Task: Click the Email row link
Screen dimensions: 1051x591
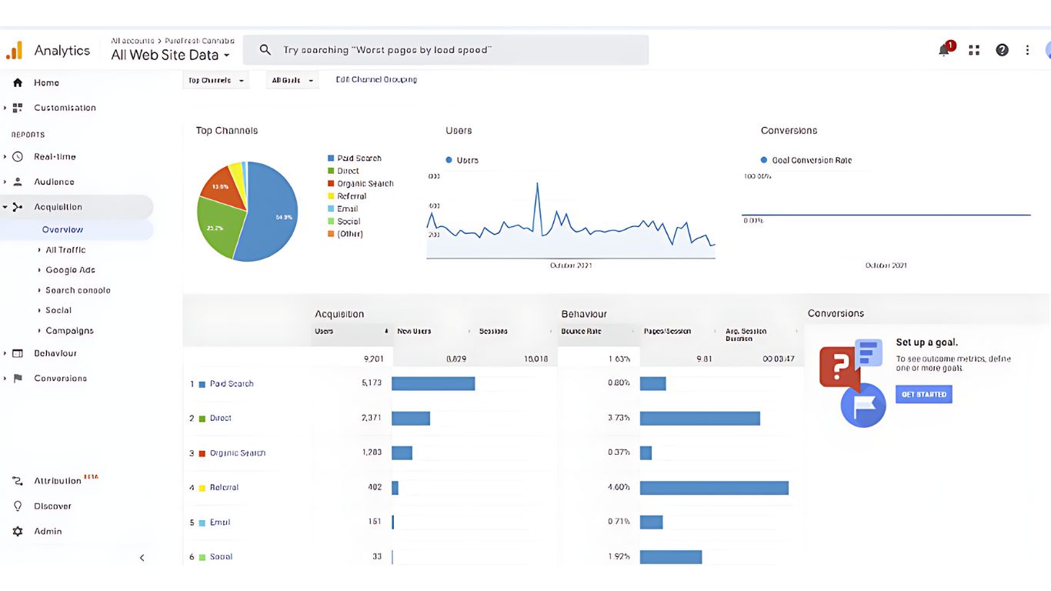Action: [220, 522]
